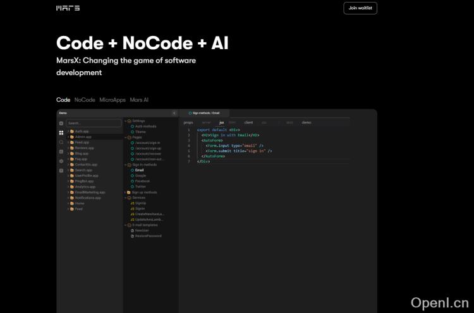Viewport: 474px width, 313px height.
Task: Collapse the panel using the chevron arrow button
Action: 174,113
